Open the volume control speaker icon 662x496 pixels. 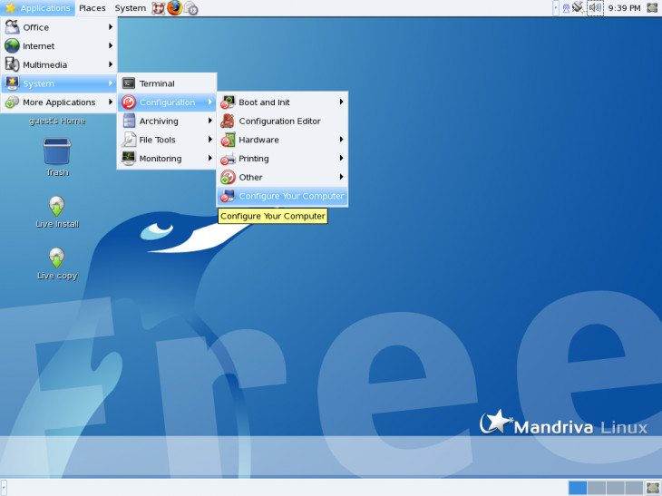[x=595, y=7]
